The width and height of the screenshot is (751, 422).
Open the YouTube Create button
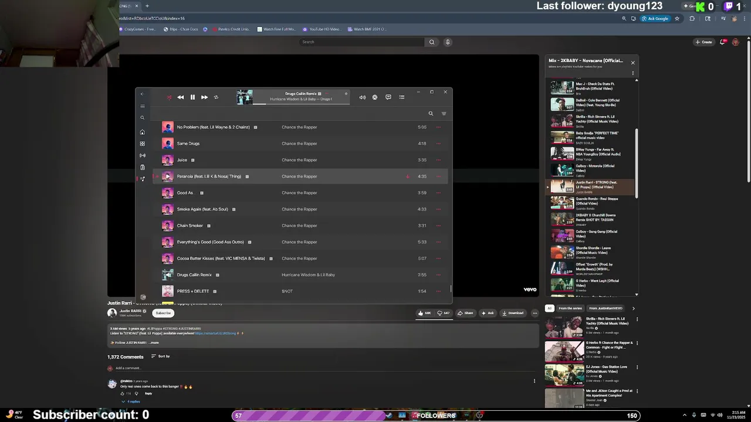click(x=703, y=42)
